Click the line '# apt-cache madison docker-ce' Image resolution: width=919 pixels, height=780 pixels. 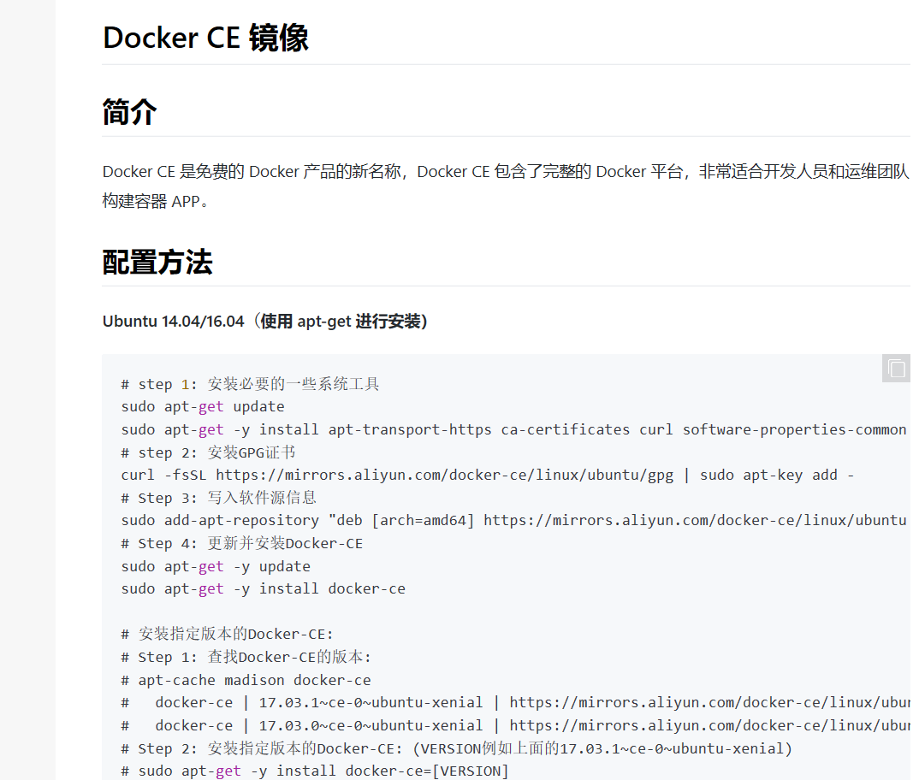coord(246,681)
